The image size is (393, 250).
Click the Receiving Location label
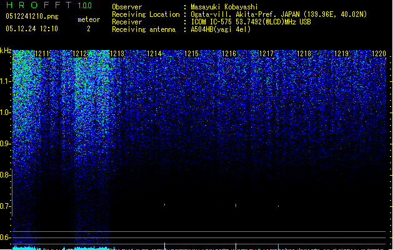[x=146, y=14]
